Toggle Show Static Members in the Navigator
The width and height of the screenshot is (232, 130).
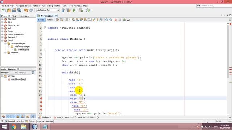pos(13,117)
